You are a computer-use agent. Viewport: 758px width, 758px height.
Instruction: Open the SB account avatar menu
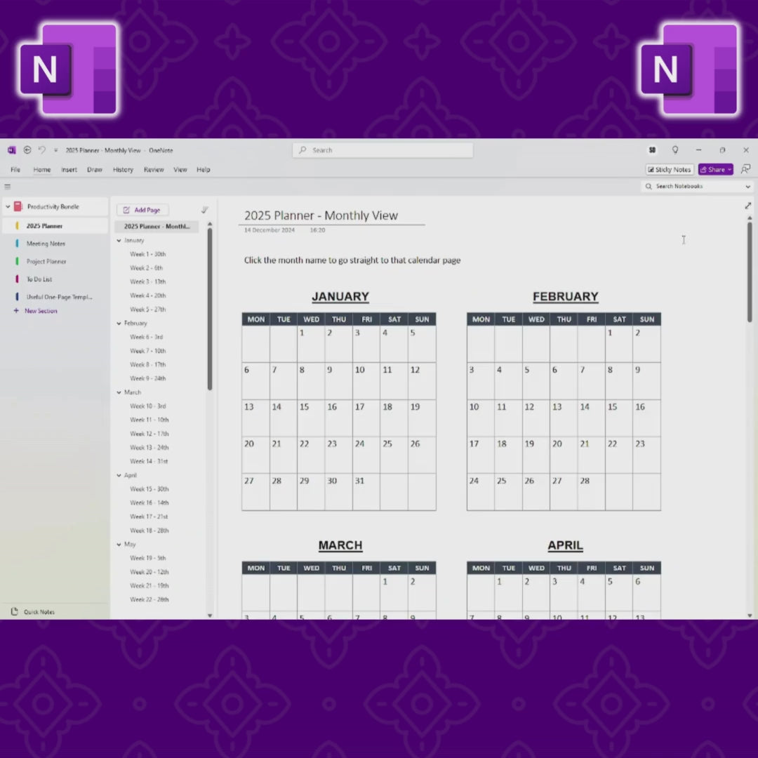[652, 149]
